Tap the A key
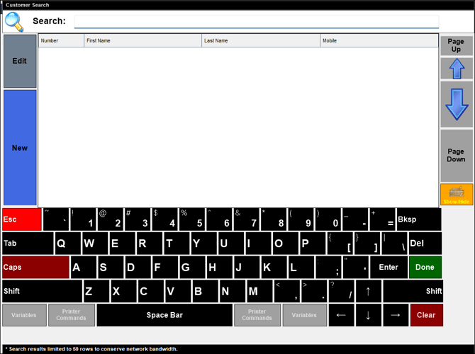475x354 pixels. pyautogui.click(x=84, y=267)
